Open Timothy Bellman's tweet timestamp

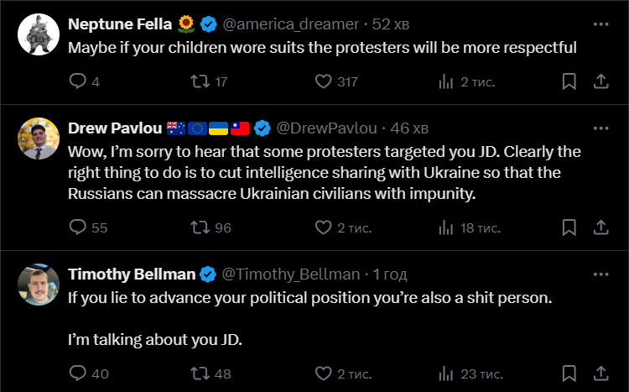coord(390,274)
